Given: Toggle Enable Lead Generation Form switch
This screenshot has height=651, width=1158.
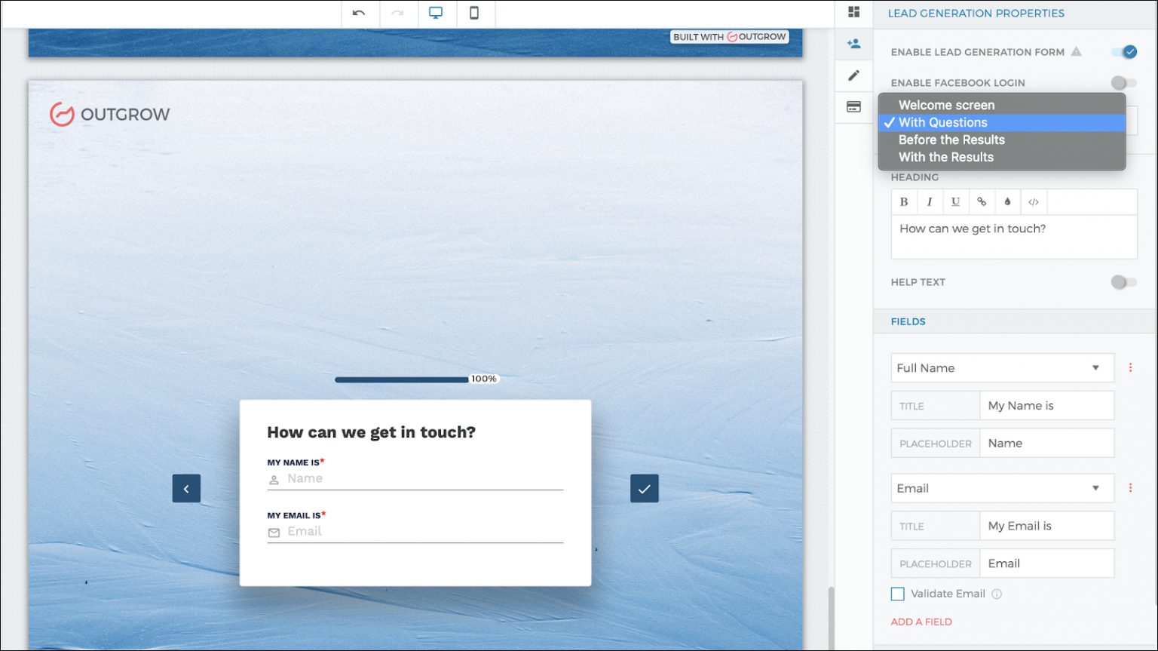Looking at the screenshot, I should coord(1123,52).
